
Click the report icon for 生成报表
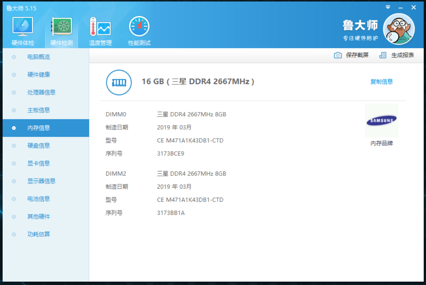pos(383,55)
